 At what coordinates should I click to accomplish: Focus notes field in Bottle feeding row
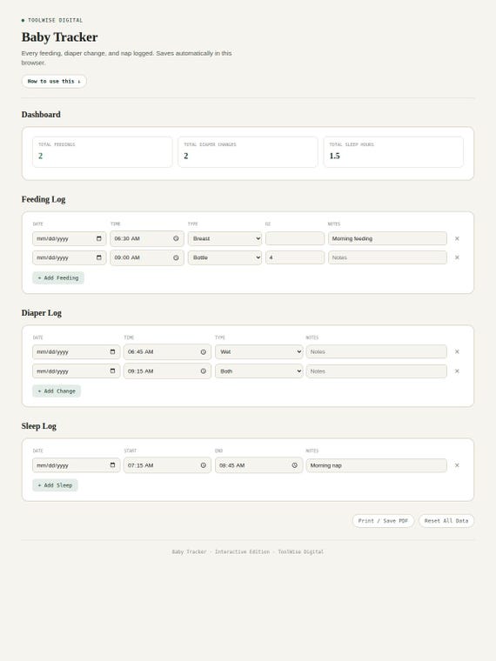tap(387, 257)
